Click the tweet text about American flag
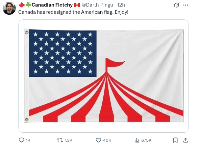Image resolution: width=197 pixels, height=146 pixels. pos(73,12)
